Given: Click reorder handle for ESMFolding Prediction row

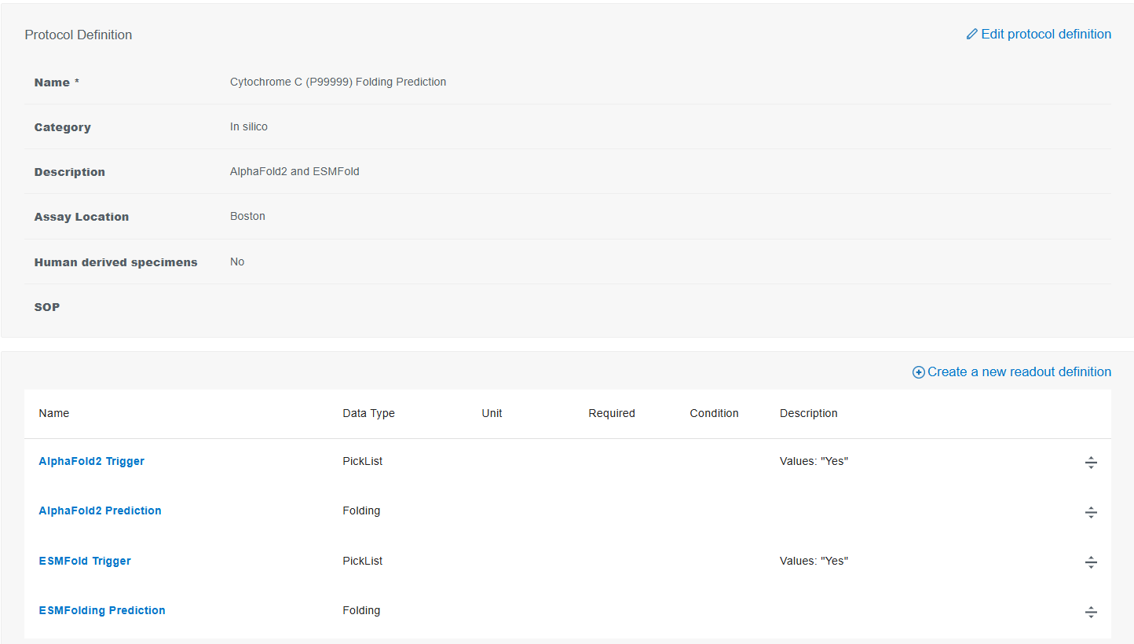Looking at the screenshot, I should tap(1091, 612).
